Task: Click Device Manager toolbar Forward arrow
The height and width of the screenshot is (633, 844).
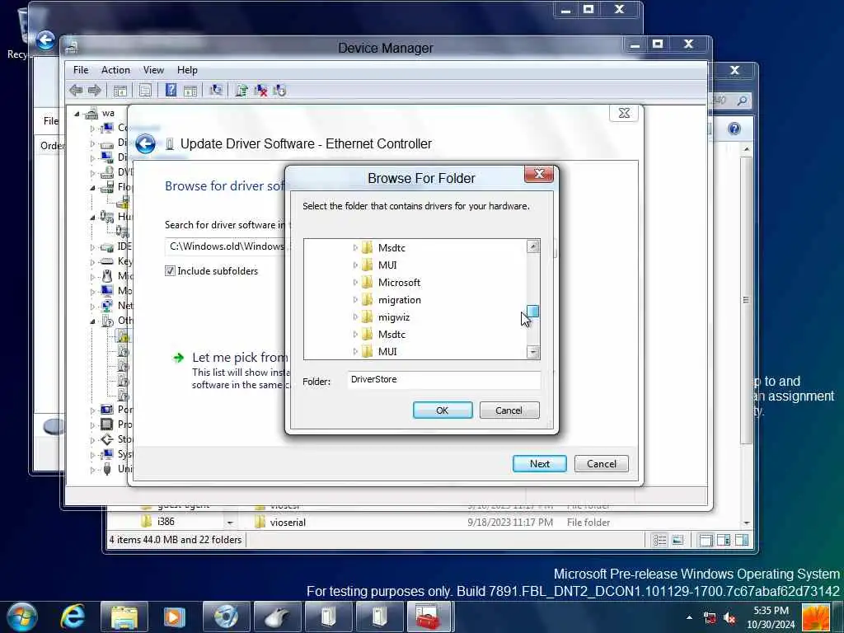Action: click(94, 91)
